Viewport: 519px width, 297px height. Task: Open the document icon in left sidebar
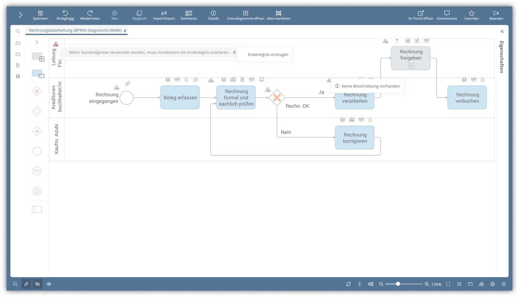pos(18,65)
